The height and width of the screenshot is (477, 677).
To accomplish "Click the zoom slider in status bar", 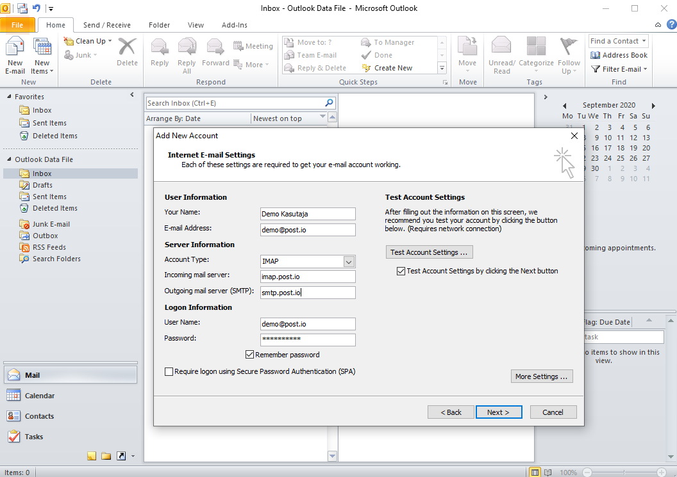I will coord(624,473).
